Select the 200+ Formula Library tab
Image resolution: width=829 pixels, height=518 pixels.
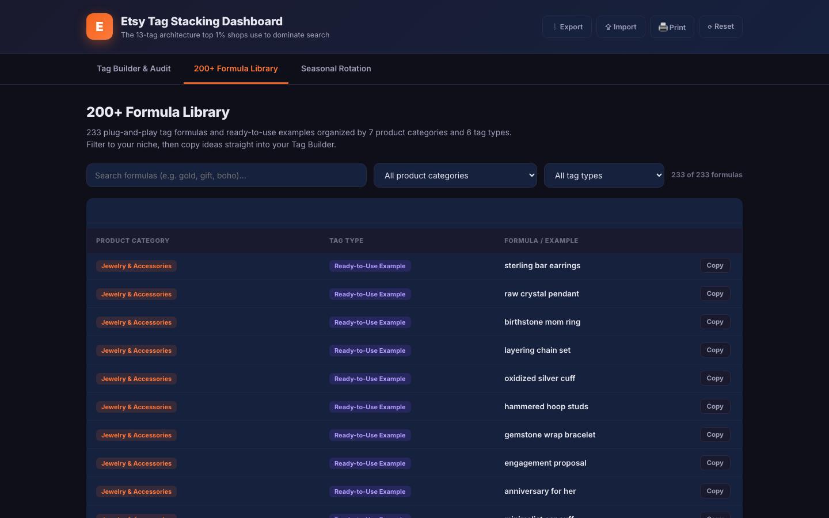click(236, 68)
